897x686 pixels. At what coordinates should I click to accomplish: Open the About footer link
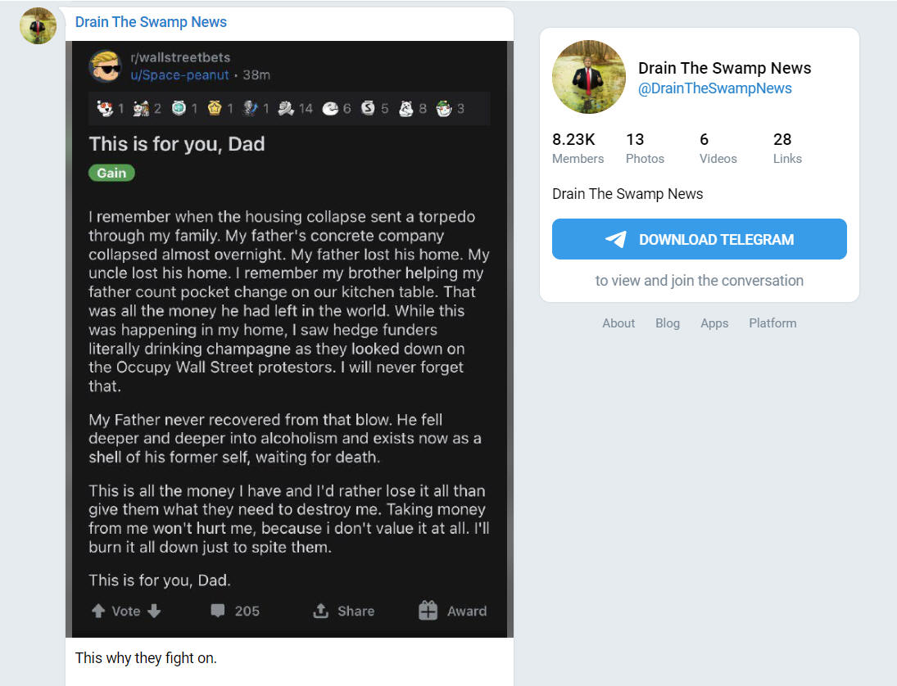(618, 323)
